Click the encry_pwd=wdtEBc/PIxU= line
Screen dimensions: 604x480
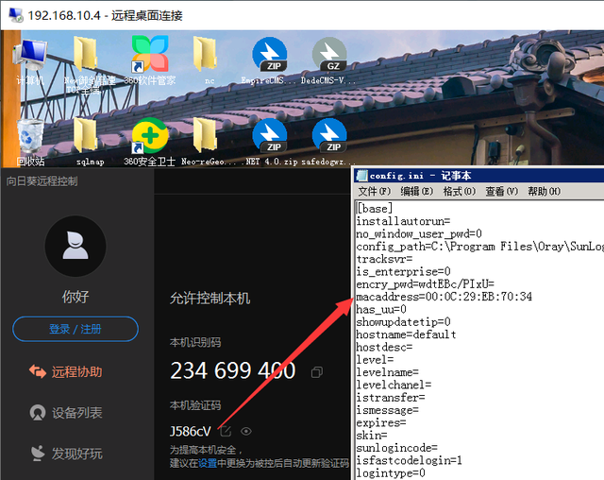tap(425, 284)
